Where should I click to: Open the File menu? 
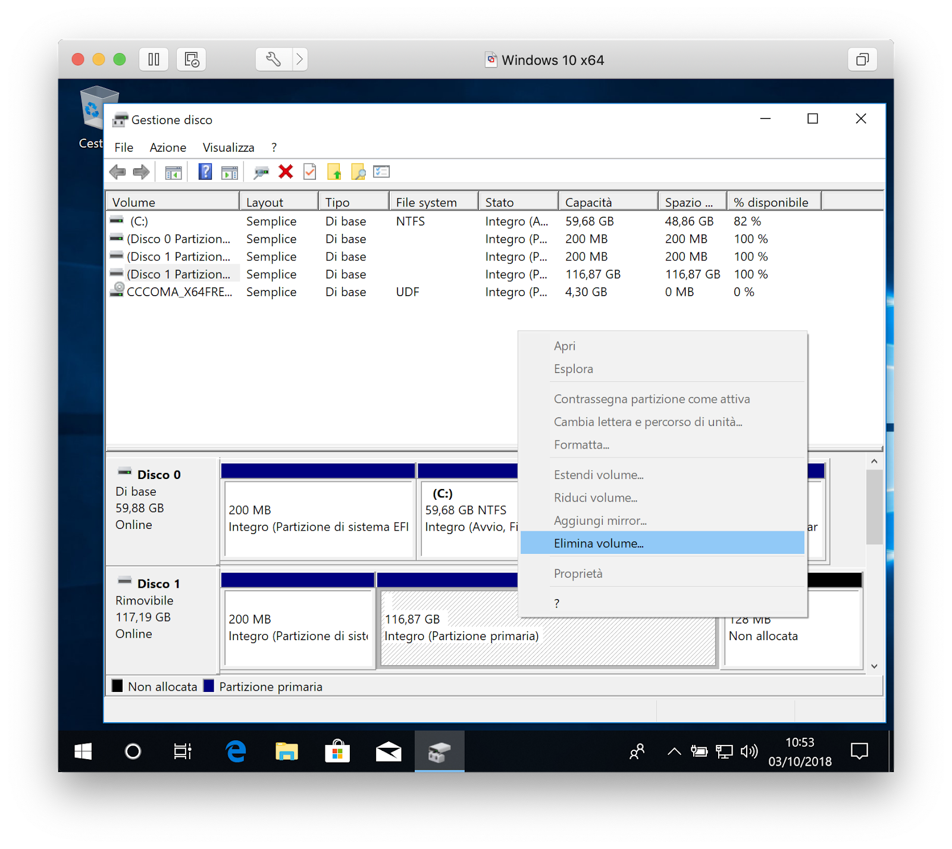(x=124, y=148)
